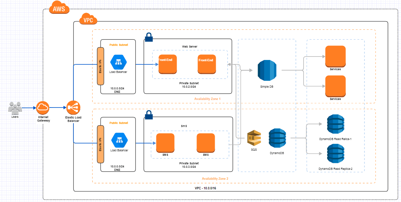Click the 'Availability Zone 1' label
This screenshot has width=401, height=202.
207,99
